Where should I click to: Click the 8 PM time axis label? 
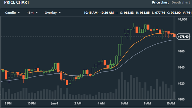8,104
